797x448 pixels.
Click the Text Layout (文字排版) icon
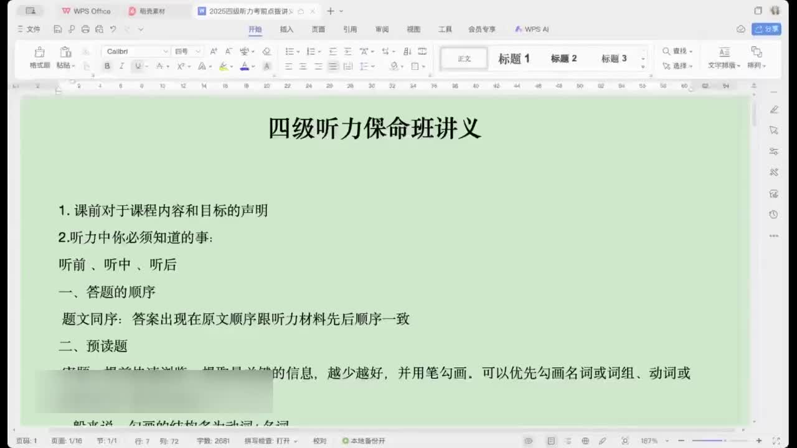(x=724, y=52)
